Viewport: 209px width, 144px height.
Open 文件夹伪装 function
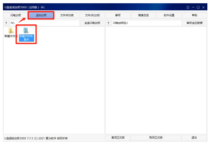[67, 15]
